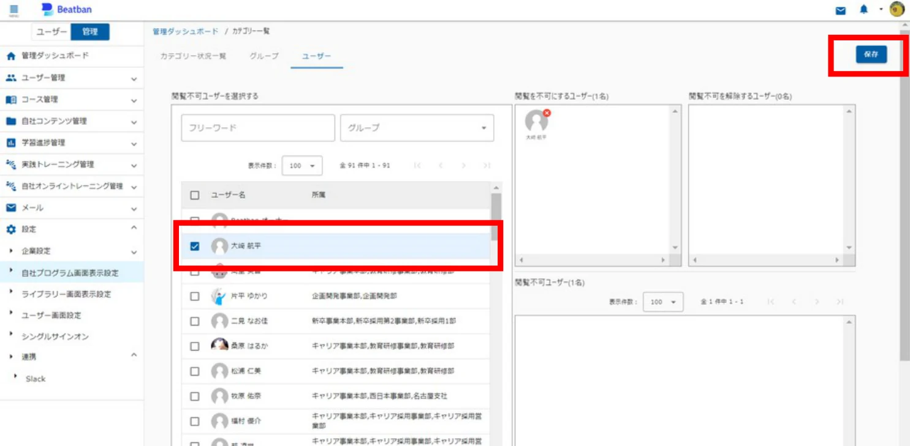Check the 片平 ゆかり checkbox
910x446 pixels.
tap(195, 296)
